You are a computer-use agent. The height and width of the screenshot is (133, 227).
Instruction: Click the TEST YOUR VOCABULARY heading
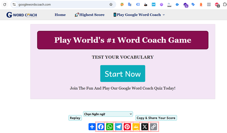coord(123,57)
